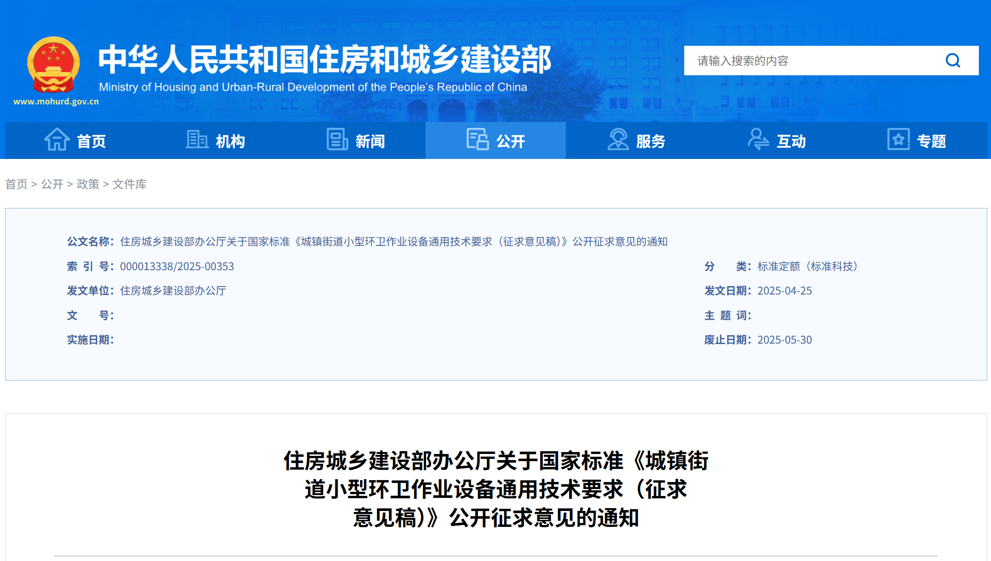Go to 首页 in breadcrumb
Viewport: 991px width, 561px height.
(16, 184)
